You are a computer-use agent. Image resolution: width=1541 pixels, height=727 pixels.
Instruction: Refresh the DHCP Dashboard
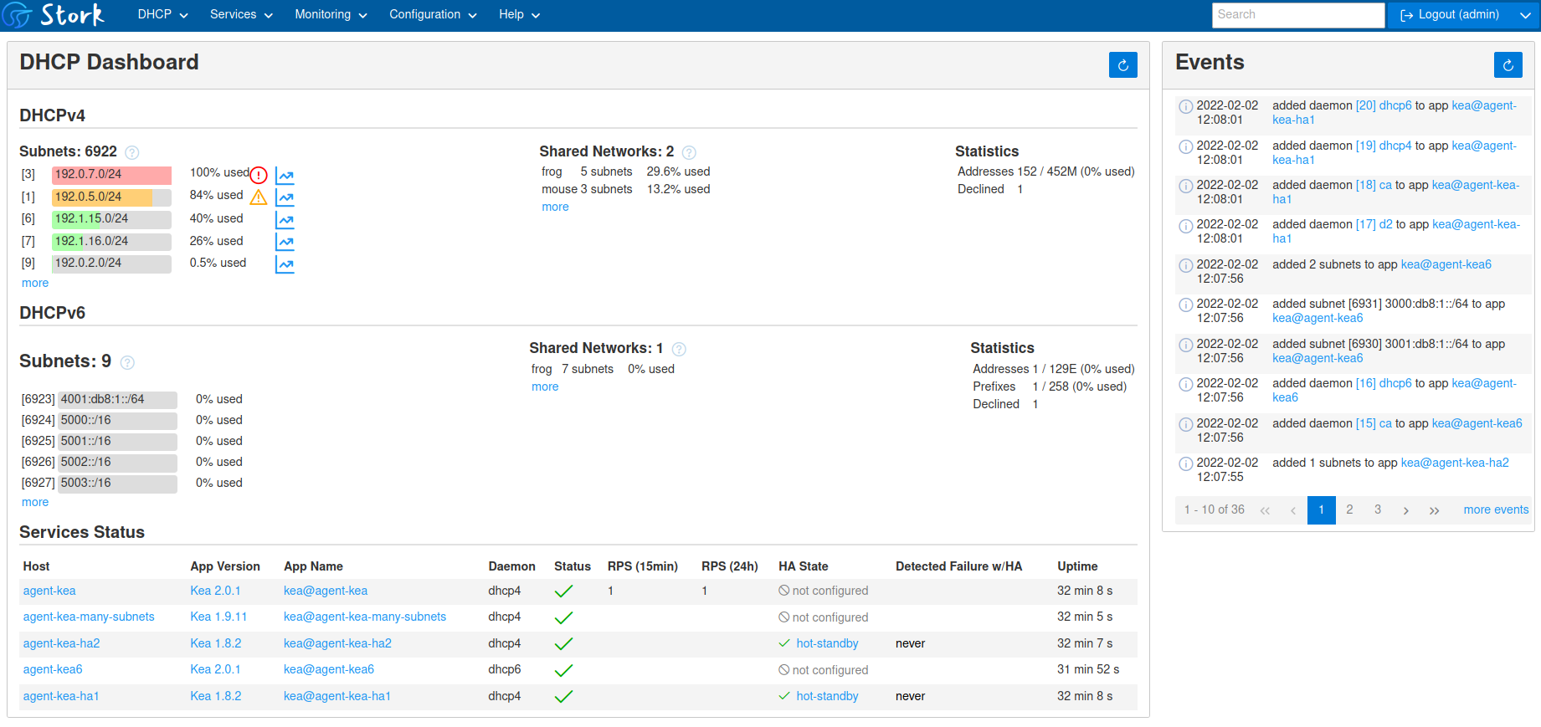click(1122, 64)
